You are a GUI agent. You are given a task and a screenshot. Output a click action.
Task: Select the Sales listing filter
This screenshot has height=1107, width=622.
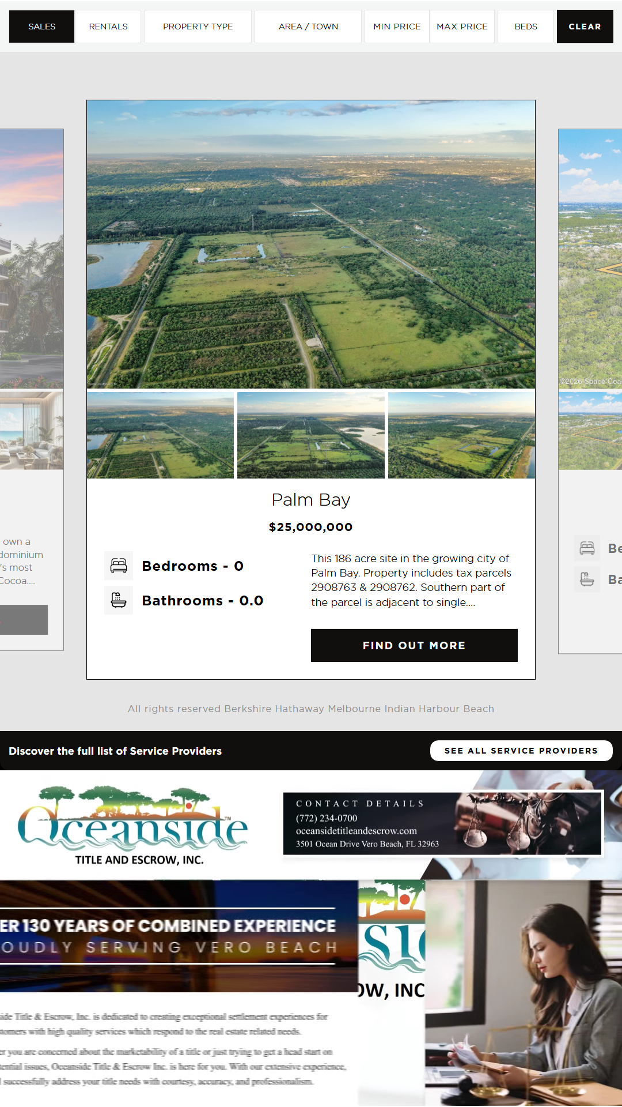41,27
